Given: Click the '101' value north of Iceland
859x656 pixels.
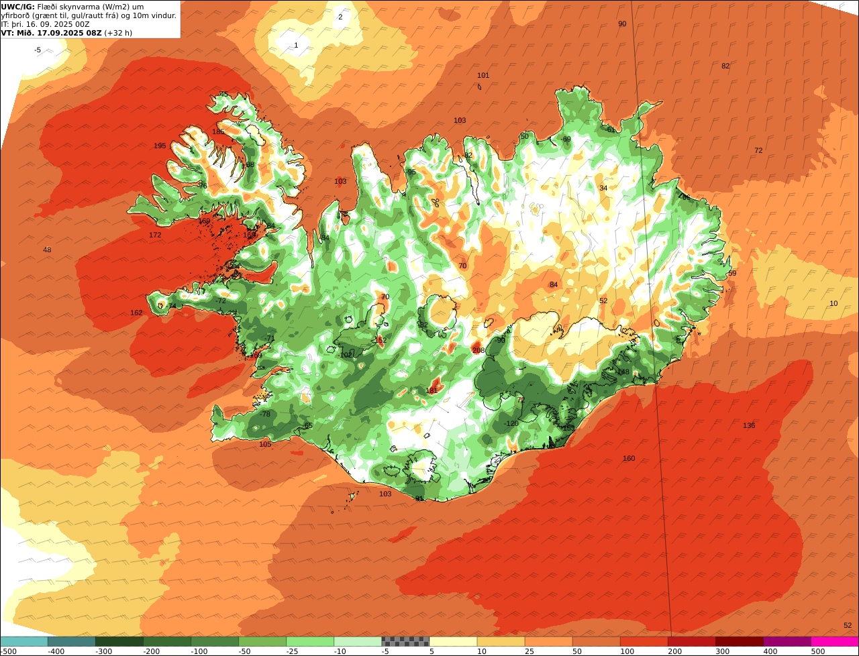Looking at the screenshot, I should 483,75.
